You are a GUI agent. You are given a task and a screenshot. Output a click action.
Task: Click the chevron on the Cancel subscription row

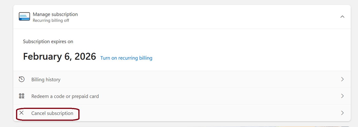pos(342,113)
